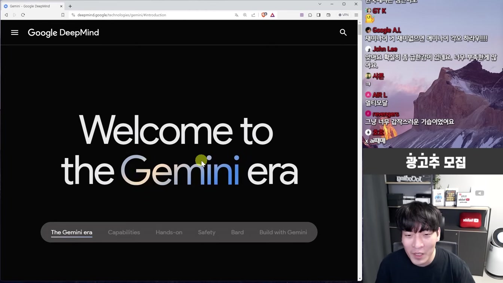Click the scrollbar down arrow
The height and width of the screenshot is (283, 503).
click(360, 279)
